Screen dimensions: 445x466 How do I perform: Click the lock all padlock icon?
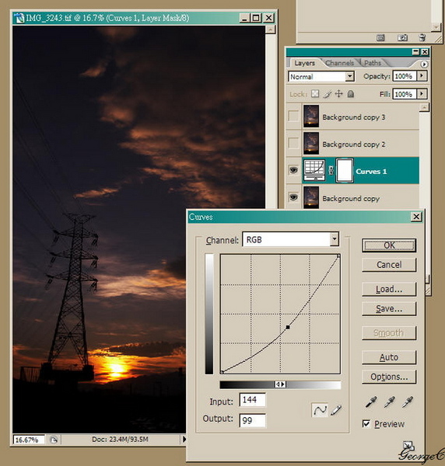point(351,94)
